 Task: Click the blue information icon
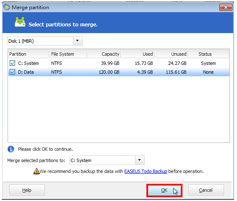[x=11, y=149]
